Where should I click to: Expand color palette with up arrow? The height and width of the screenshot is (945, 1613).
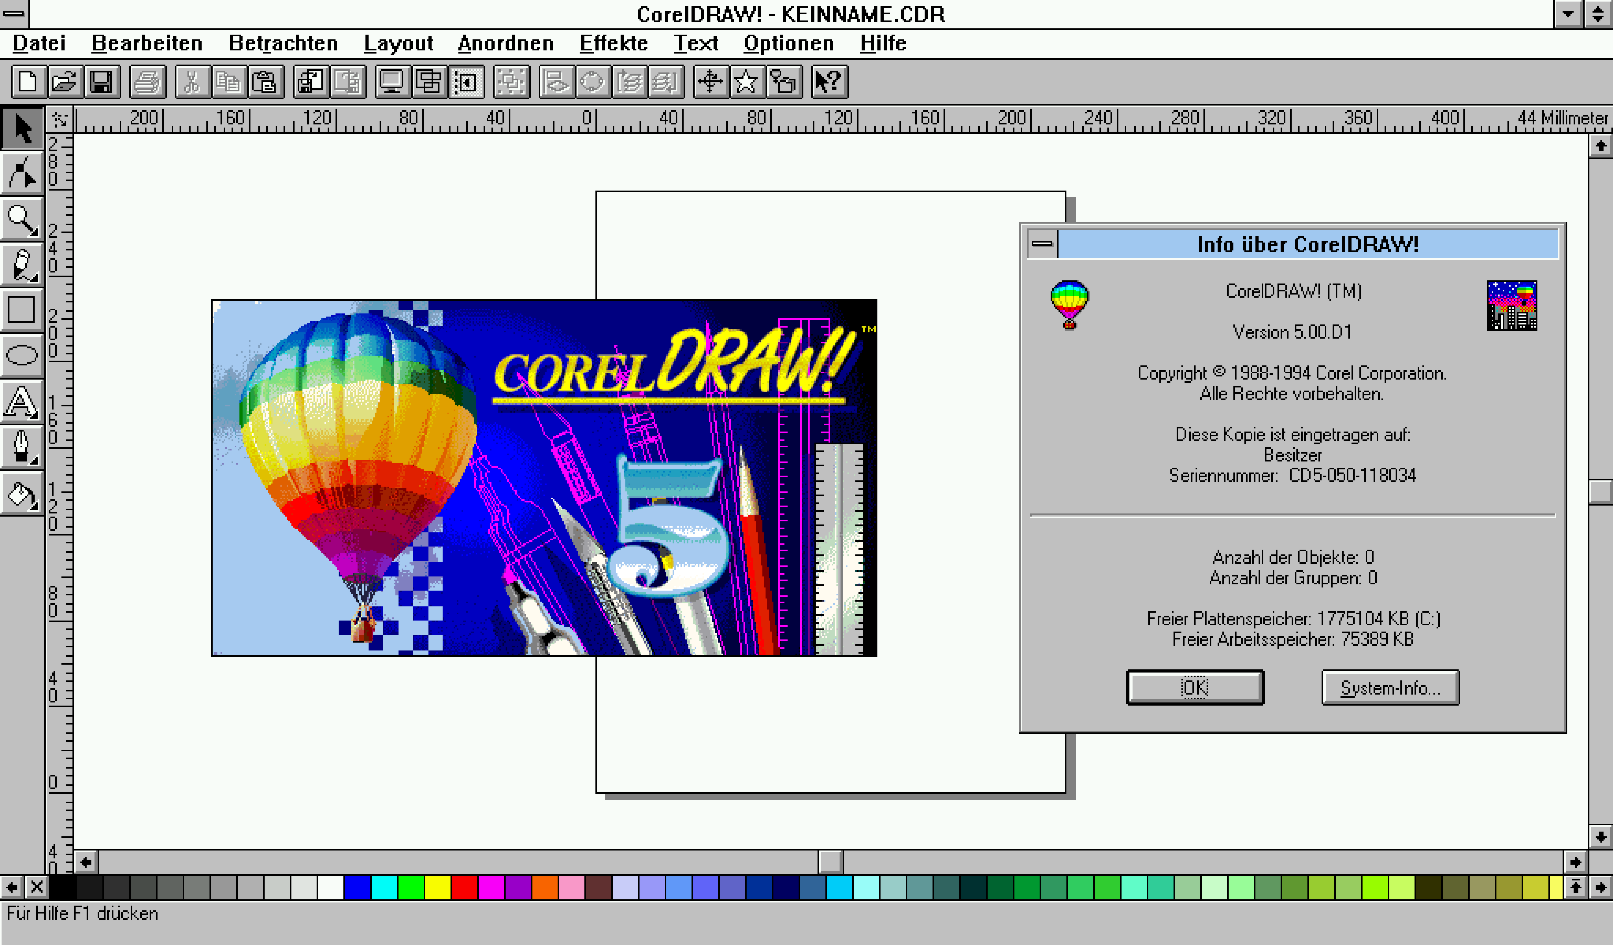tap(1575, 888)
